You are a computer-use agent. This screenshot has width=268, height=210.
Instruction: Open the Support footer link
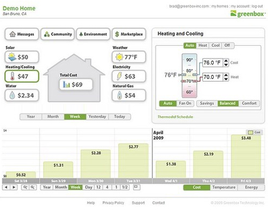pos(138,203)
